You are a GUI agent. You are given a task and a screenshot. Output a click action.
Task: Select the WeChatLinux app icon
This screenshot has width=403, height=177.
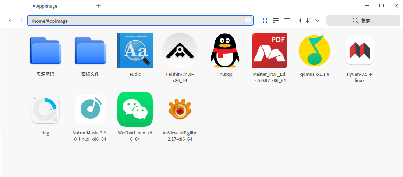click(135, 109)
